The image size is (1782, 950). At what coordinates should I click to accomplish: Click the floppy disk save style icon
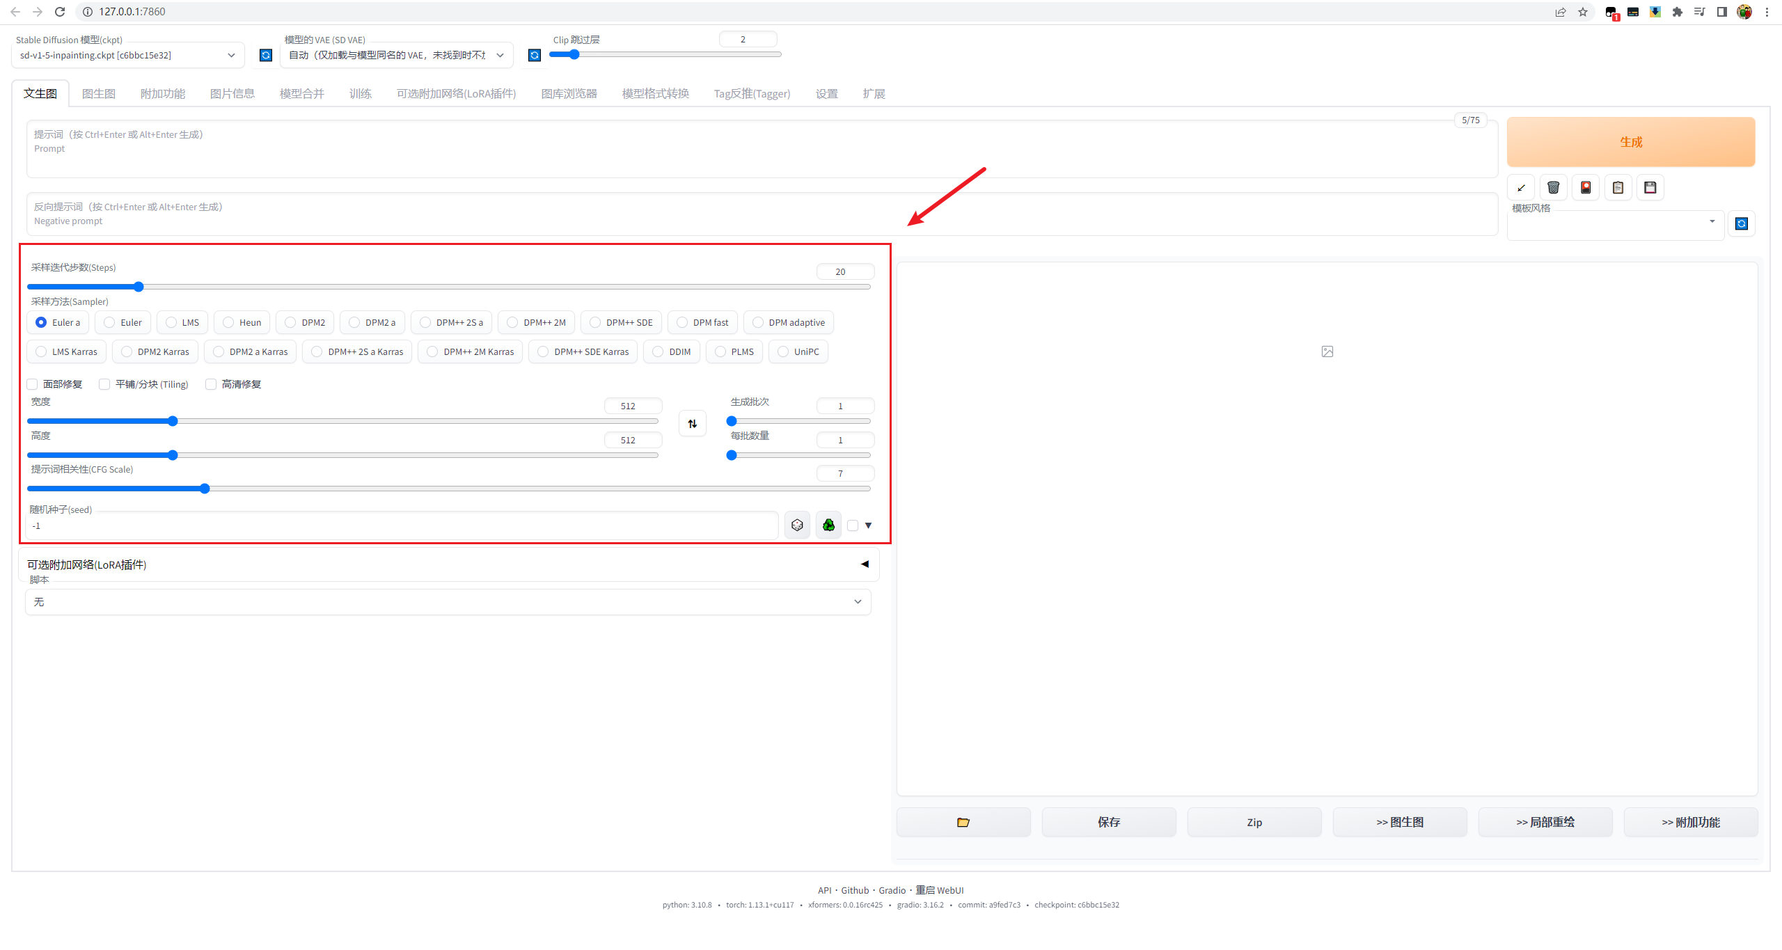1650,187
